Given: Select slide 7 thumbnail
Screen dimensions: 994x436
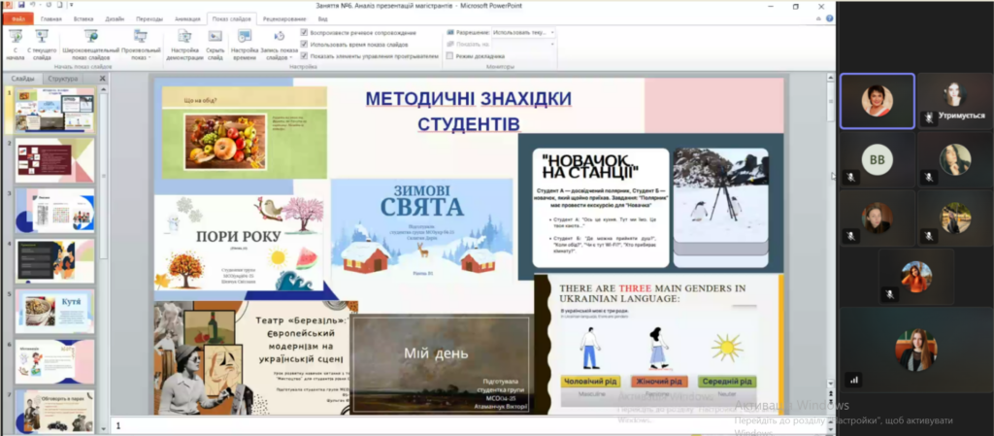Looking at the screenshot, I should (55, 412).
